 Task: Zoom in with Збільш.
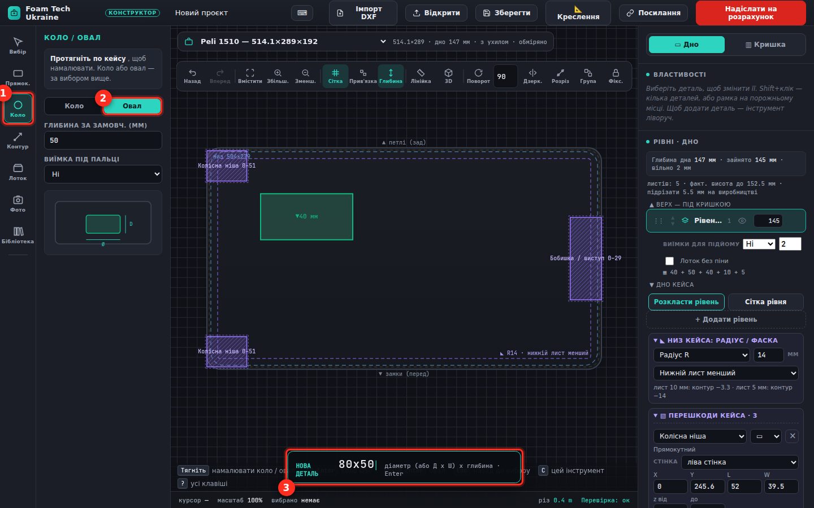pyautogui.click(x=278, y=76)
